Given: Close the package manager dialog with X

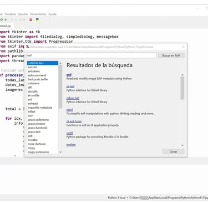Looking at the screenshot, I should [x=183, y=47].
